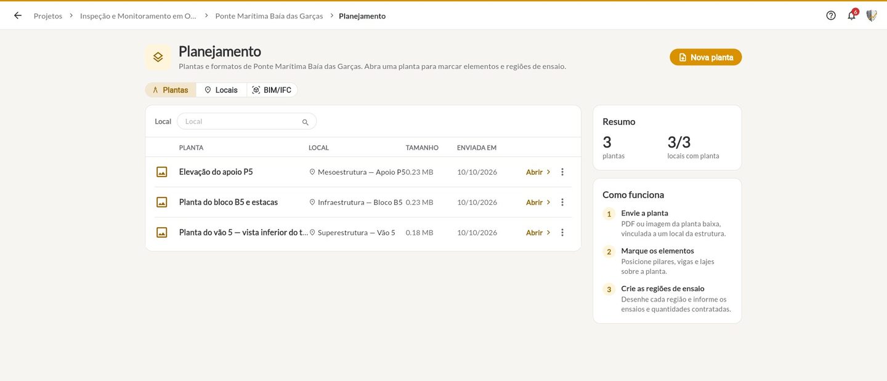Viewport: 887px width, 381px height.
Task: Click location pin icon in Infraestrutura row
Action: coord(312,203)
